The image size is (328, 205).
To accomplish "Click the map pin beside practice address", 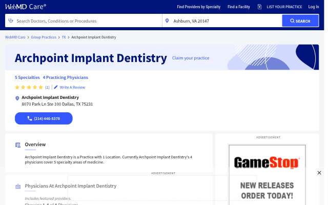I will [x=17, y=98].
